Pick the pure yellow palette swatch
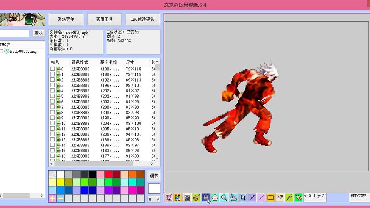The width and height of the screenshot is (370, 208). point(60,182)
